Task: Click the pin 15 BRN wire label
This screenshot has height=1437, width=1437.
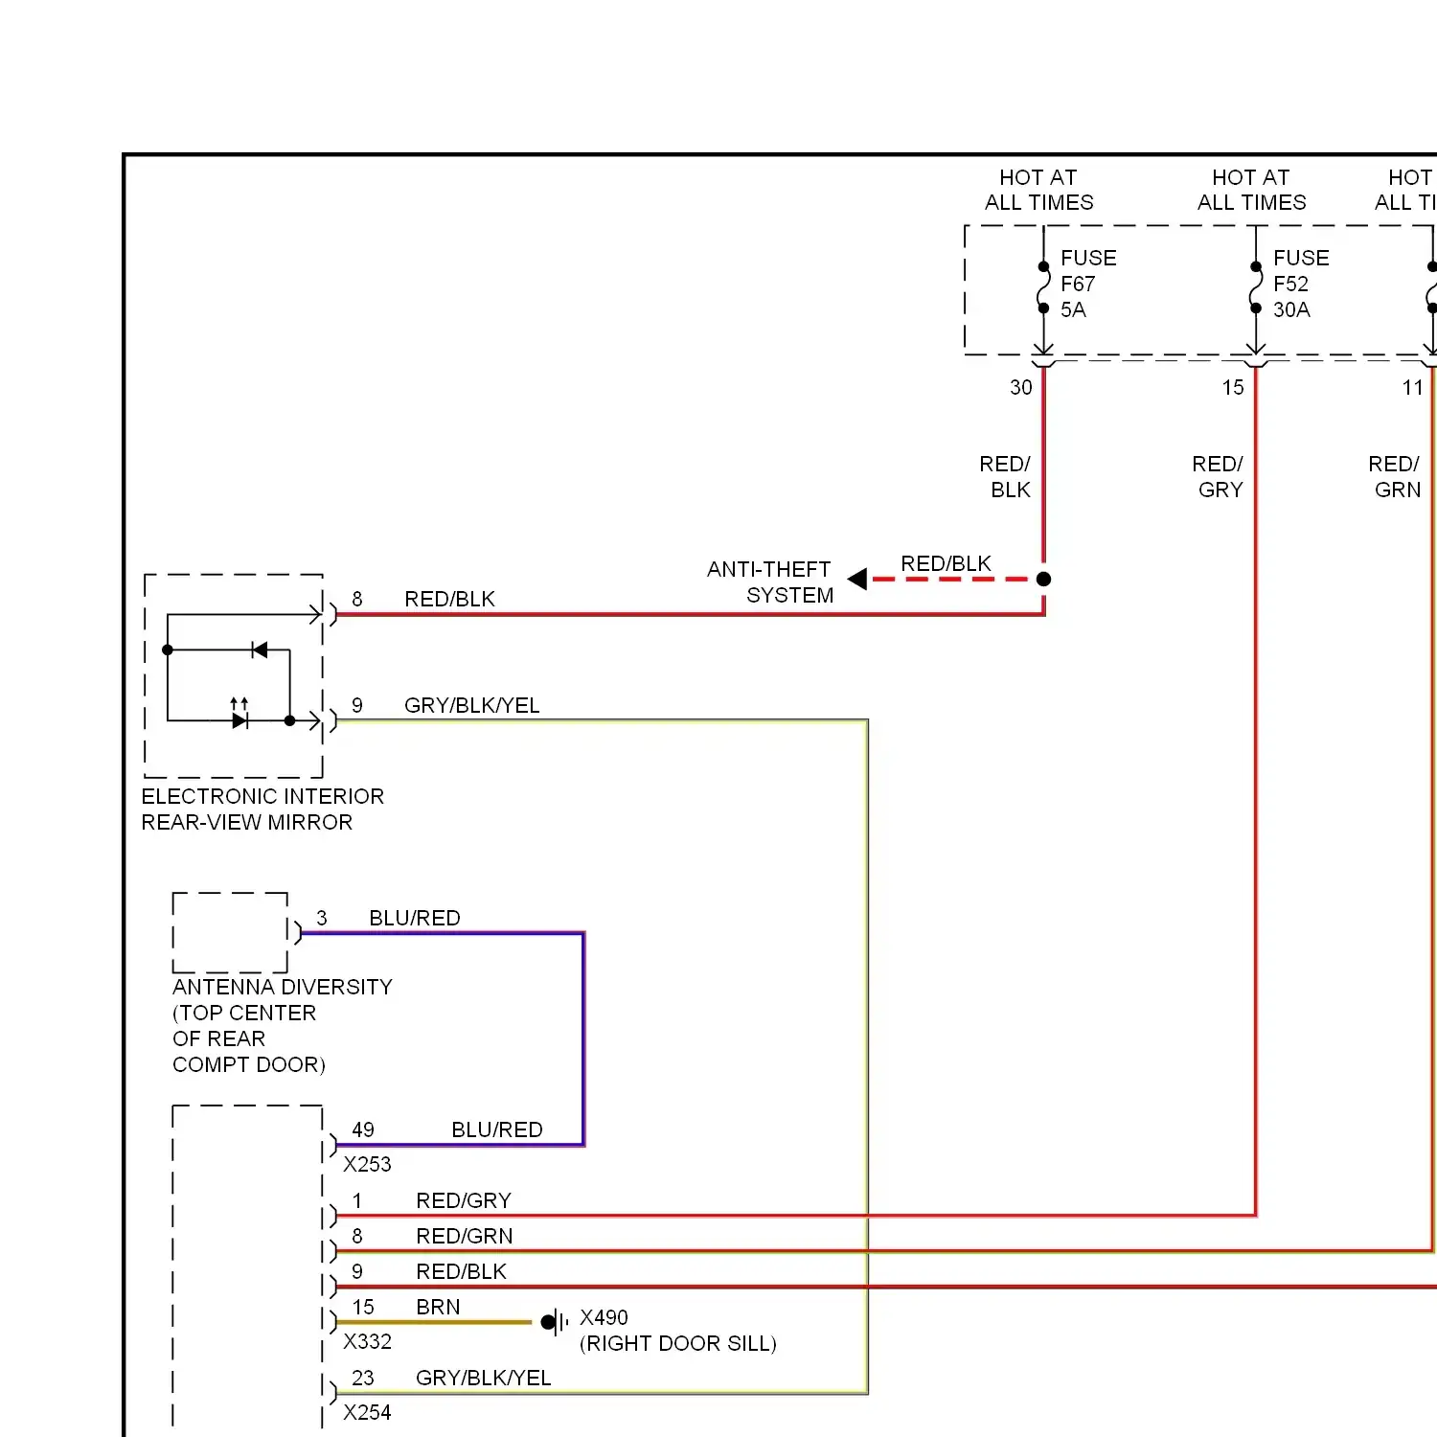Action: click(438, 1307)
